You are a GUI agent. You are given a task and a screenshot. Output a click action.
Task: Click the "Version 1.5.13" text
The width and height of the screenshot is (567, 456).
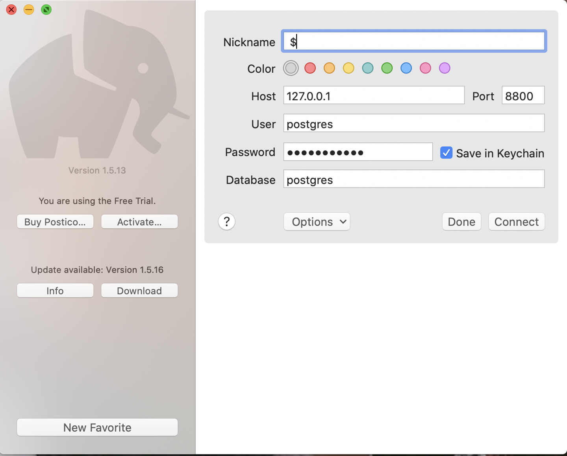coord(97,171)
